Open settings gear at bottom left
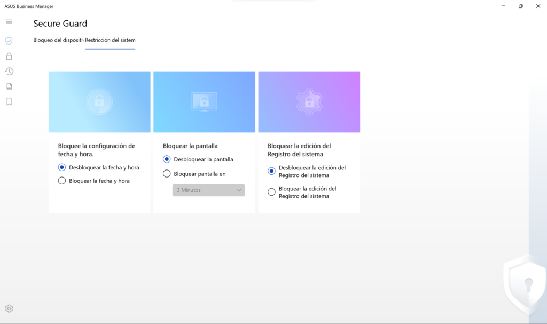The width and height of the screenshot is (547, 324). pos(9,308)
